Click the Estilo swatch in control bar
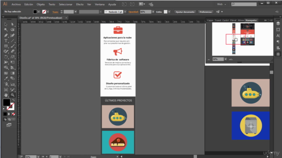The width and height of the screenshot is (282, 158). pyautogui.click(x=166, y=12)
